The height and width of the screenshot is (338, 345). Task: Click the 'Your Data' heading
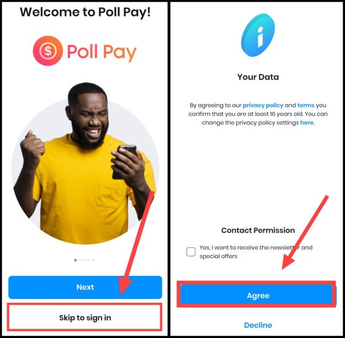[x=258, y=77]
